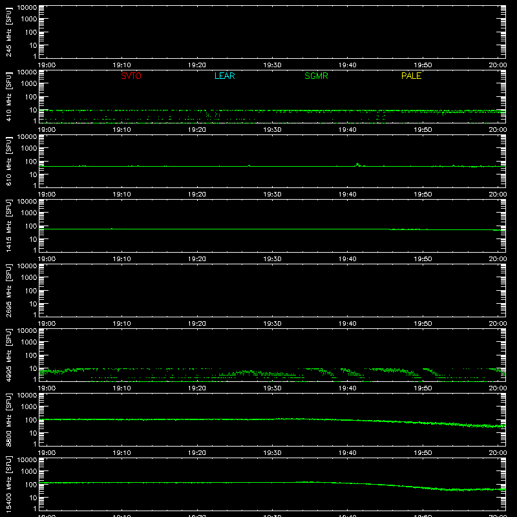This screenshot has height=517, width=517.
Task: Click 19:00 tick label under 245 MHz panel
Action: coord(47,65)
